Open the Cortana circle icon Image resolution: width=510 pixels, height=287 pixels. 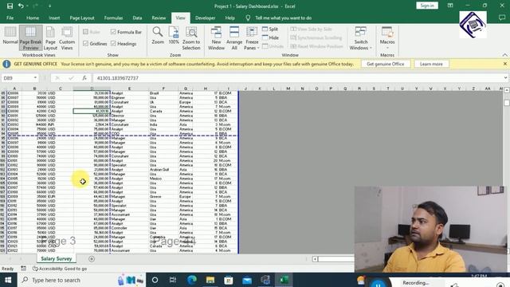click(x=155, y=280)
